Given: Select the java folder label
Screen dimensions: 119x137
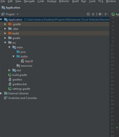Looking at the screenshot, I should pyautogui.click(x=23, y=52).
